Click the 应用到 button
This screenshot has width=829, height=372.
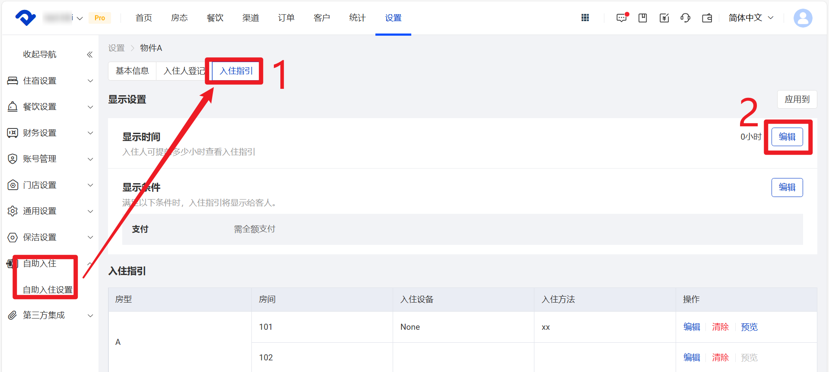(797, 99)
